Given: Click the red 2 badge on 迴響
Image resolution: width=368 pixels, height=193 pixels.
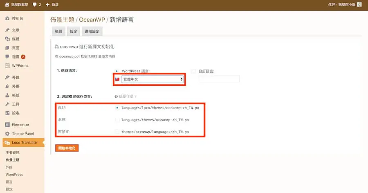Looking at the screenshot, I should point(23,57).
